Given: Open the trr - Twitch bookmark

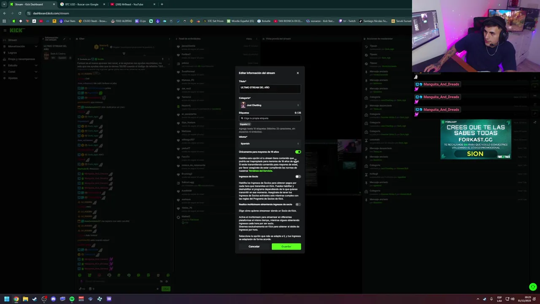Looking at the screenshot, I should click(348, 21).
